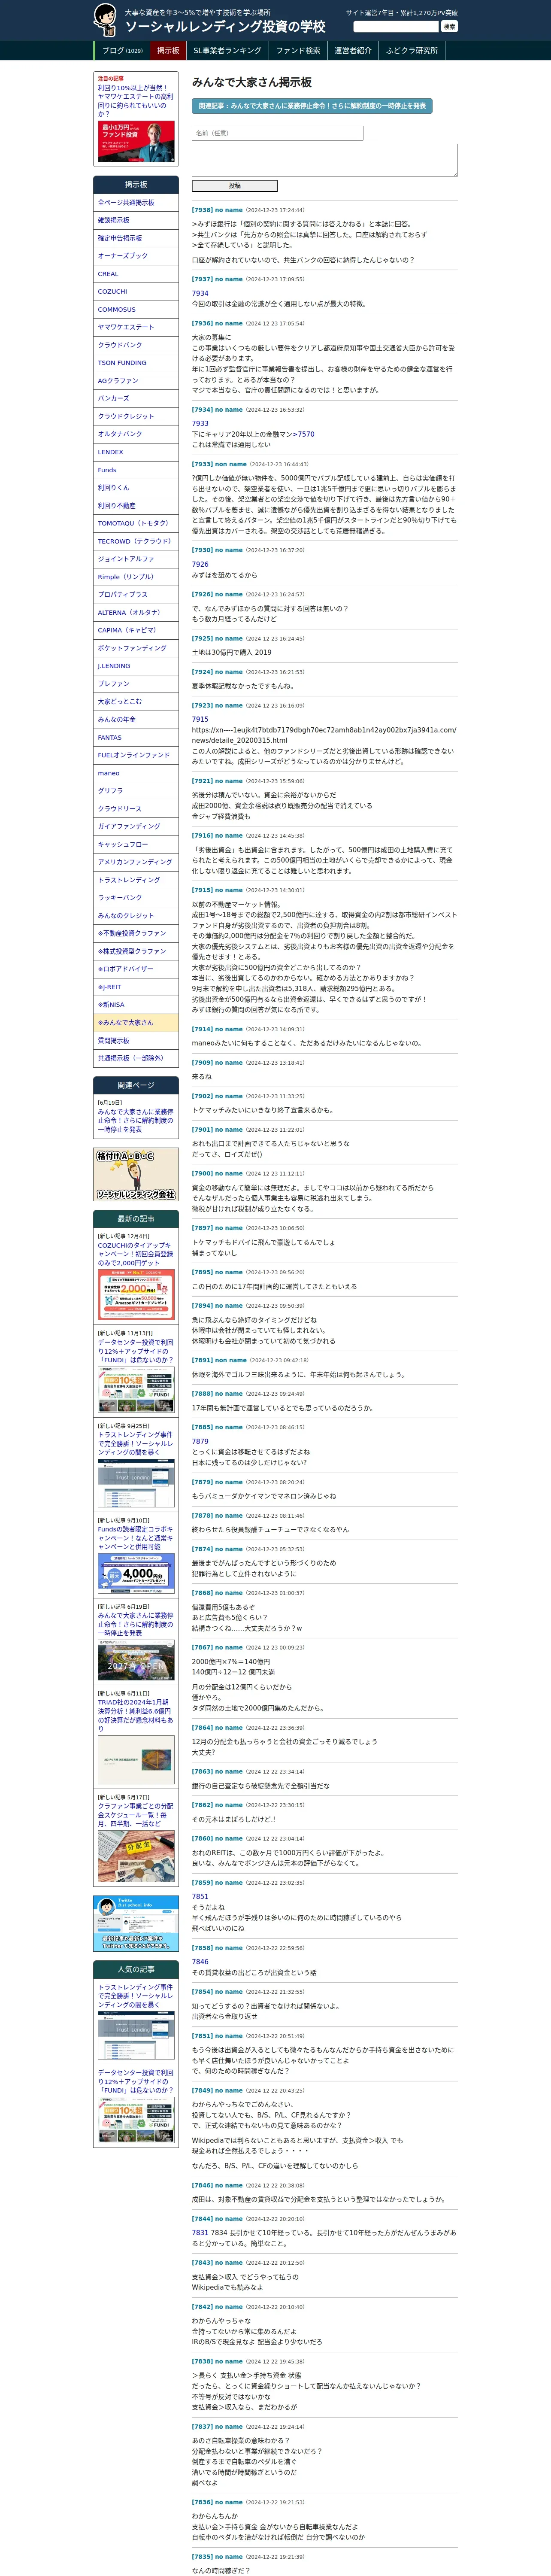Viewport: 551px width, 2576px height.
Task: Open the TSON FUNDING board
Action: point(136,363)
